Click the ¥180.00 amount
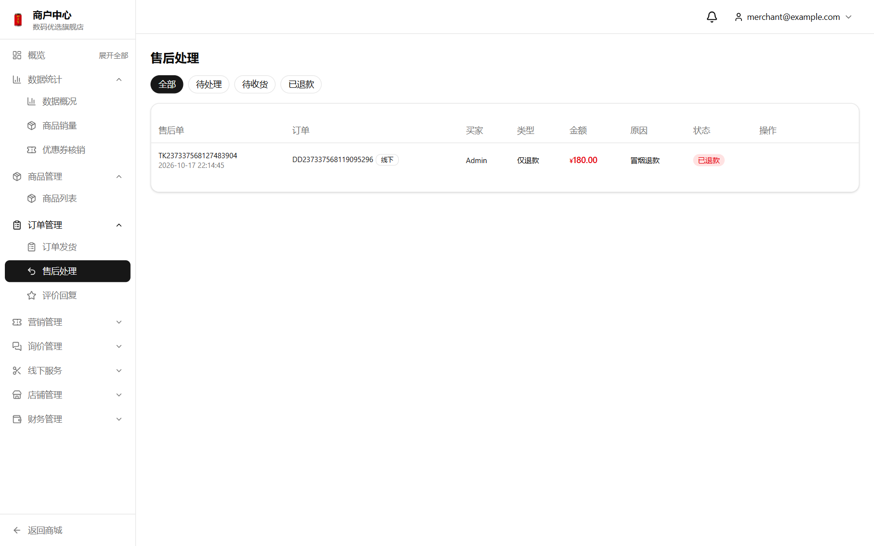The image size is (874, 546). point(583,160)
